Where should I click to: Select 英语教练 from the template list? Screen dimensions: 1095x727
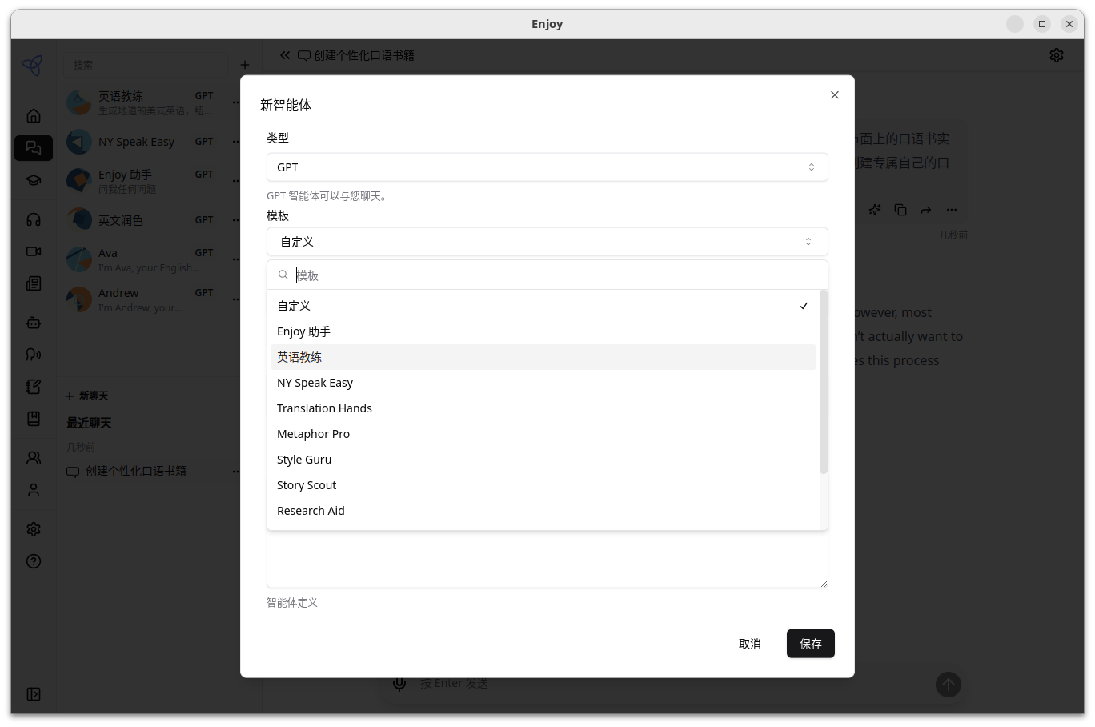coord(299,356)
